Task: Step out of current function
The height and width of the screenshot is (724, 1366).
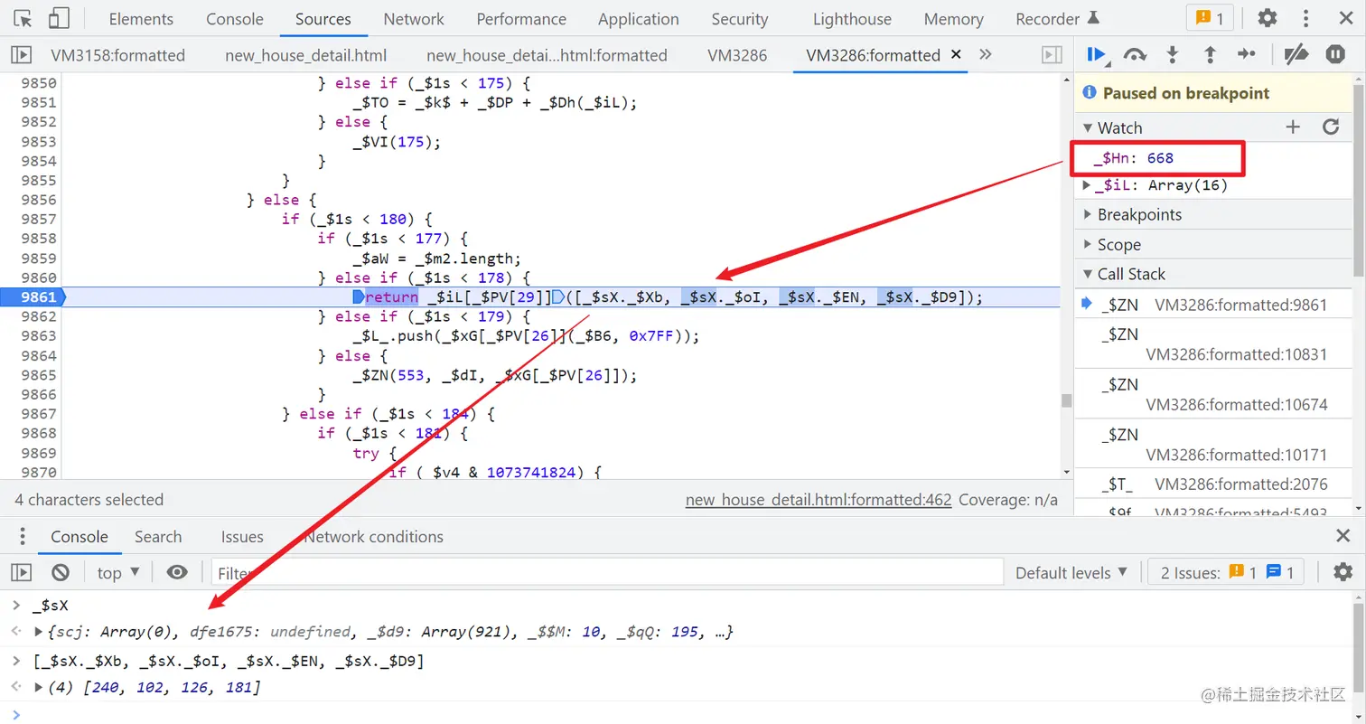Action: point(1210,55)
